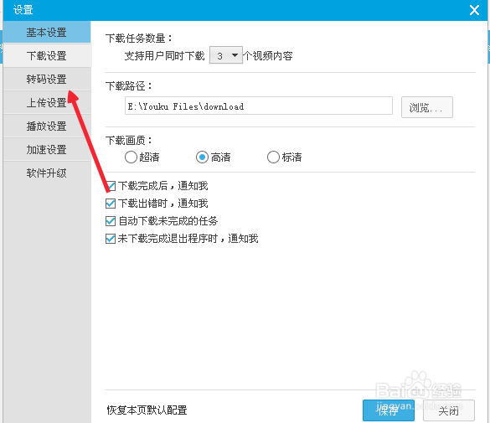Click the 浏览... button
This screenshot has height=423, width=490.
click(426, 107)
